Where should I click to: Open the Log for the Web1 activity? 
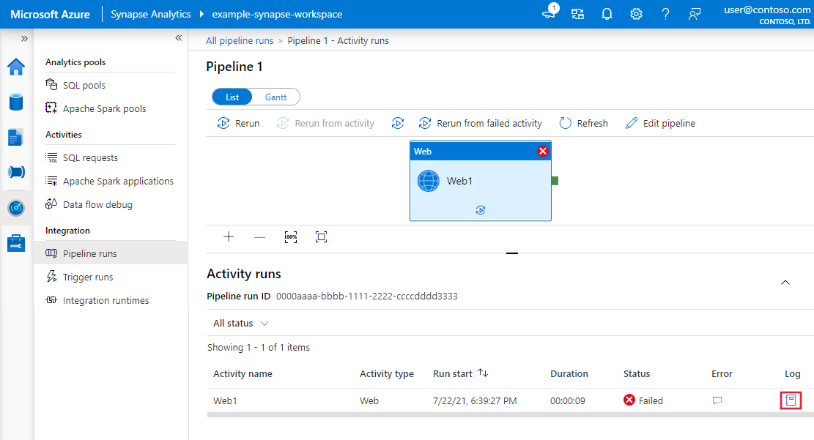coord(791,400)
